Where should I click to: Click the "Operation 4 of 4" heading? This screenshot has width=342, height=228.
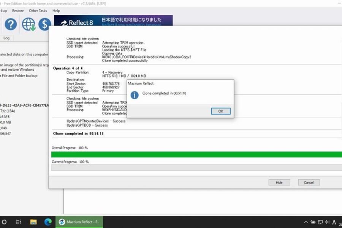68,68
